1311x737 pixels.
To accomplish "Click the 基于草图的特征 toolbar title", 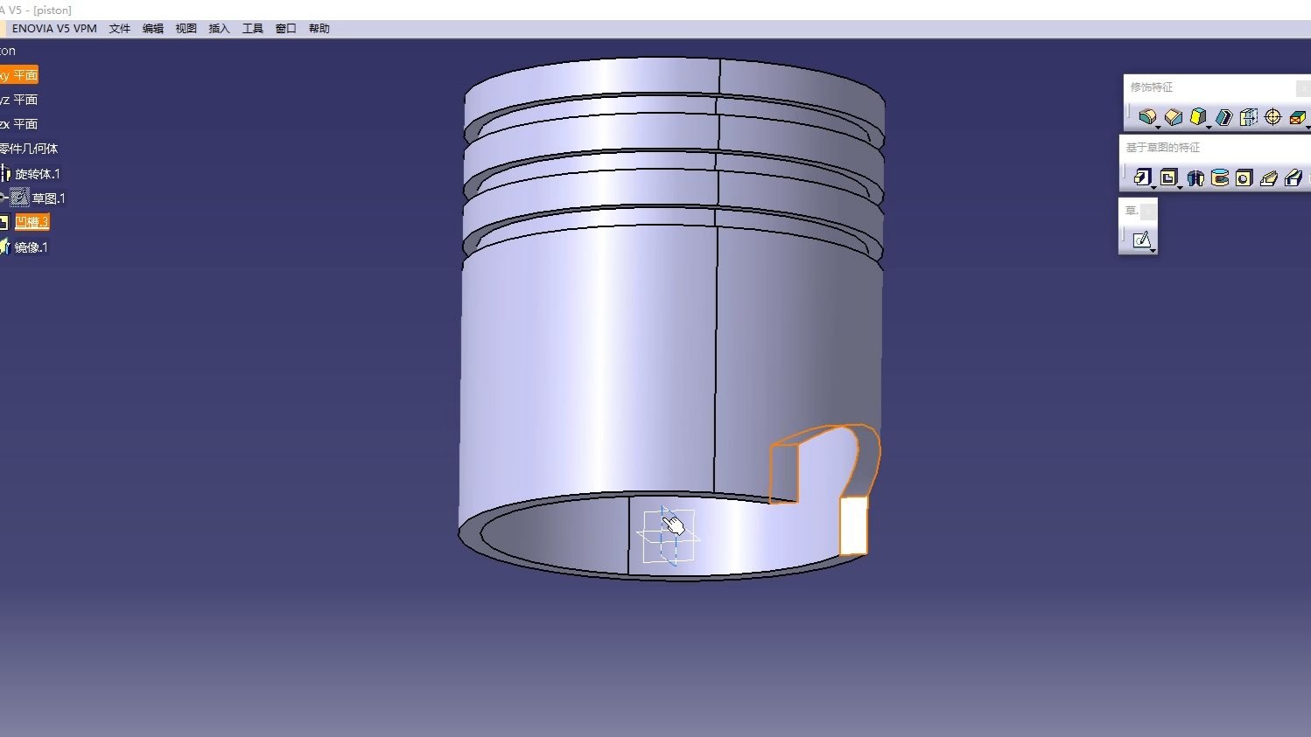I will click(x=1163, y=148).
